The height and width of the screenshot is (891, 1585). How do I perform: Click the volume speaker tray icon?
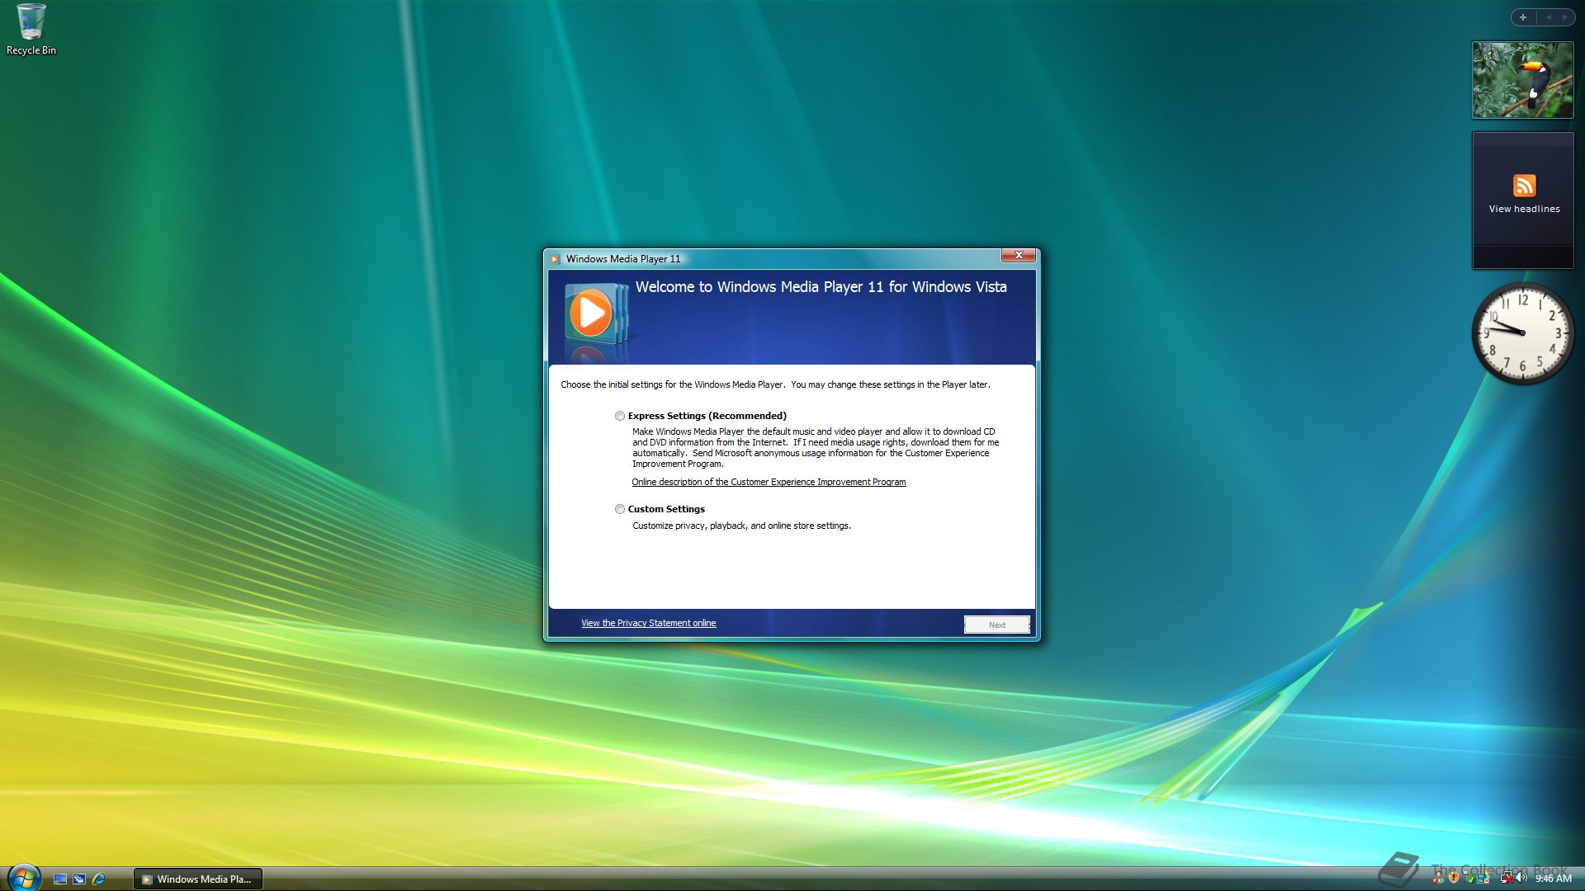(x=1520, y=878)
